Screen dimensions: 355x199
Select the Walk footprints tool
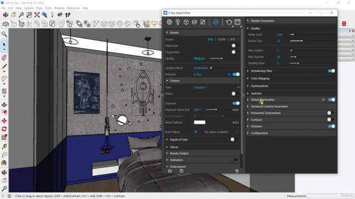tap(68, 15)
